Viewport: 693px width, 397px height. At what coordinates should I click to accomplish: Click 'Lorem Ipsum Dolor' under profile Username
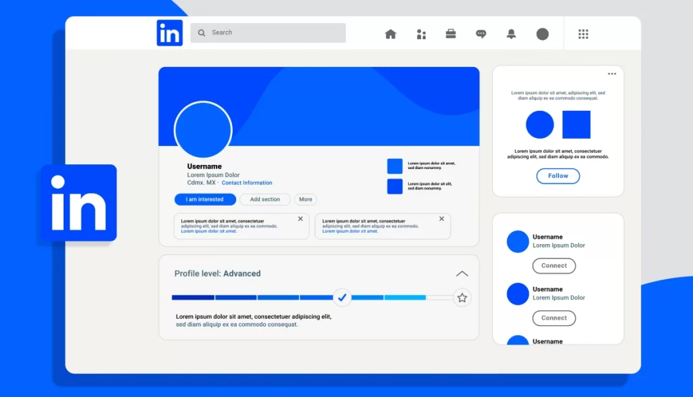coord(213,175)
